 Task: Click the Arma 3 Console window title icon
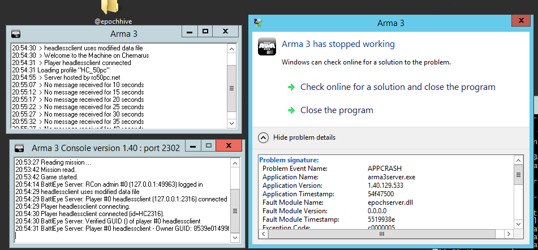pos(19,148)
